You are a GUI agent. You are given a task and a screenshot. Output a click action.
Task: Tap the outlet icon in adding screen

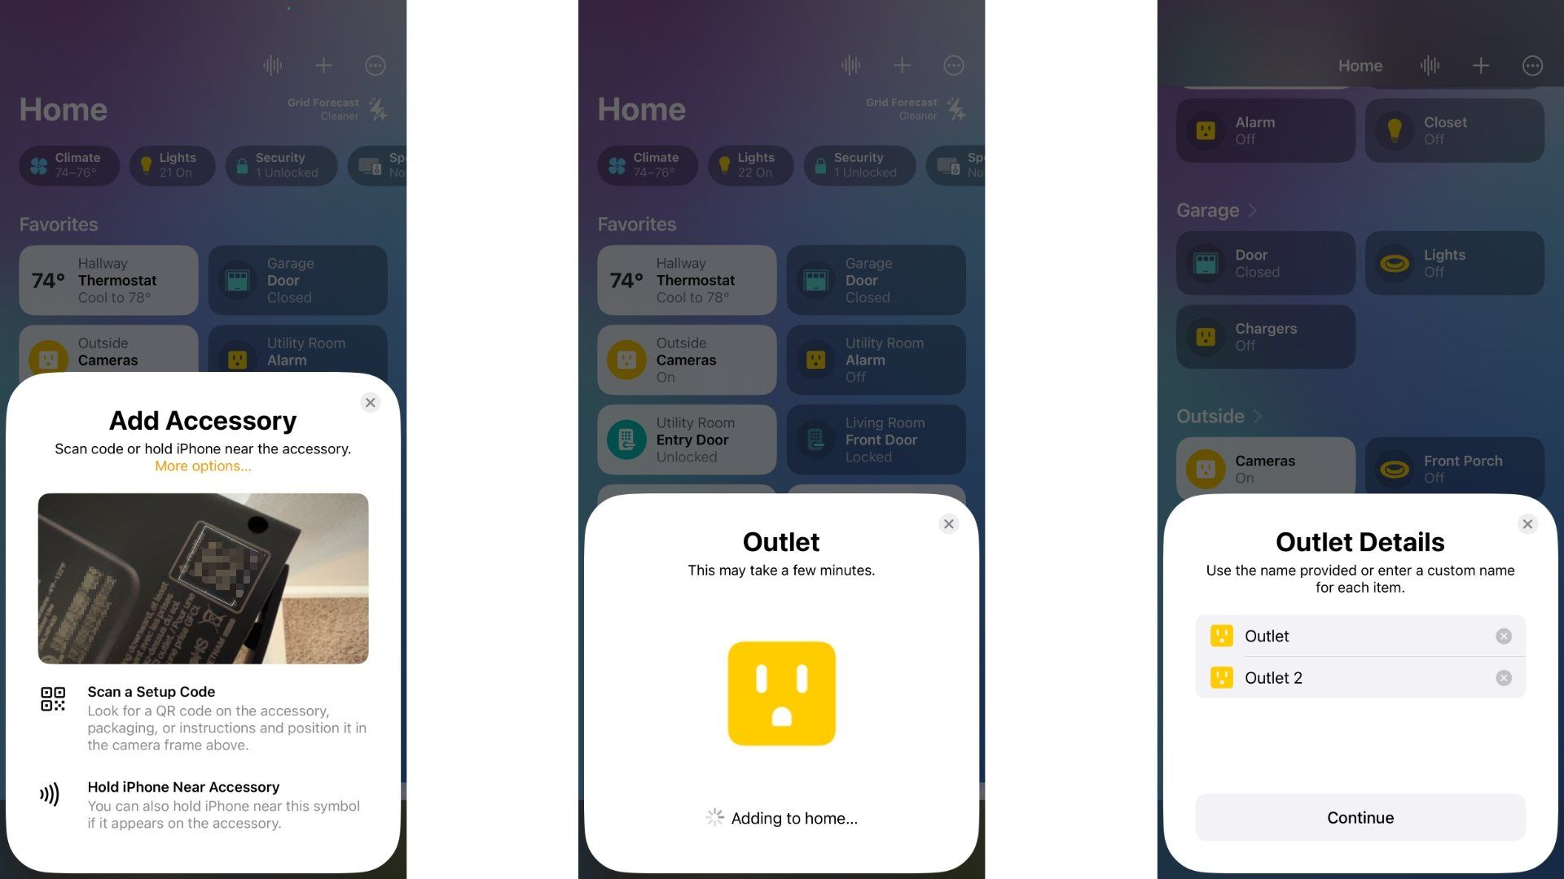[781, 693]
